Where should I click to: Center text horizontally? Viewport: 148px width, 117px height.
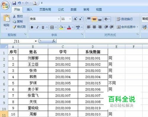tap(94, 27)
